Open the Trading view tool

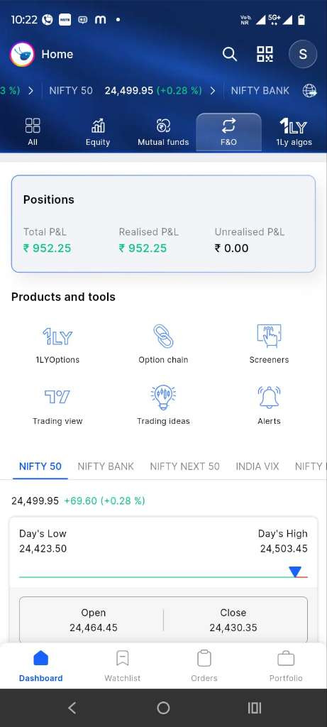[x=57, y=406]
